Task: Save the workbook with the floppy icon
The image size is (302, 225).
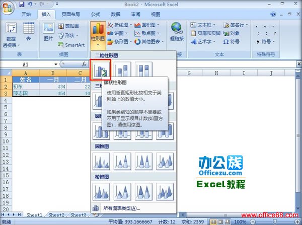Action: pyautogui.click(x=22, y=4)
